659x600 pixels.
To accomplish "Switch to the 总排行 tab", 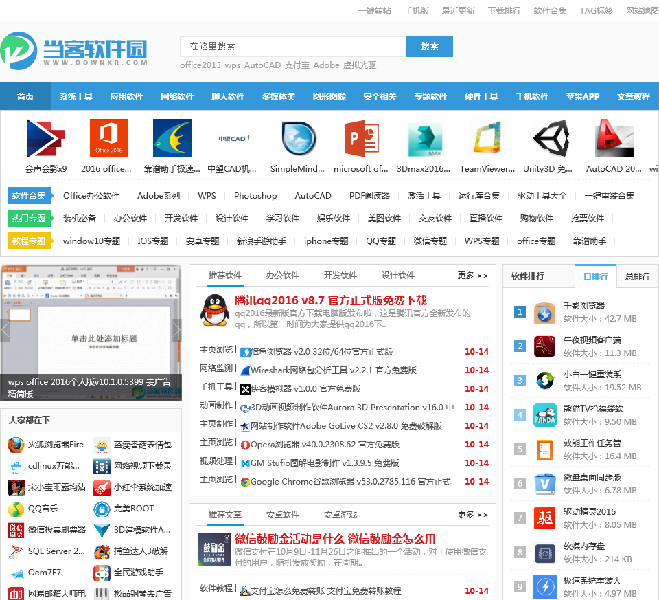I will click(x=638, y=276).
